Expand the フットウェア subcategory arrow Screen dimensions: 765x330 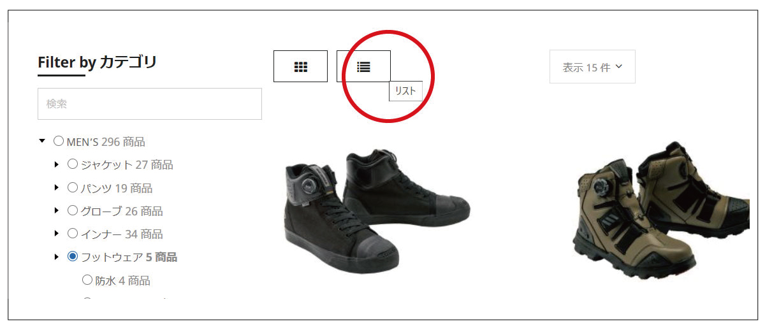57,257
